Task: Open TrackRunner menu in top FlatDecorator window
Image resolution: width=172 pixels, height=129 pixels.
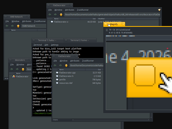Action: coord(83,10)
